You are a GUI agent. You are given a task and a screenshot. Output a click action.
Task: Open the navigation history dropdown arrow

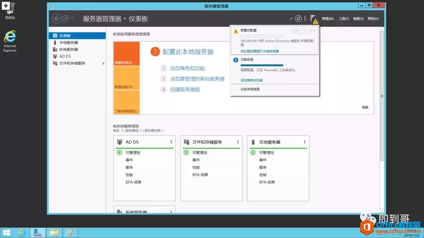72,19
